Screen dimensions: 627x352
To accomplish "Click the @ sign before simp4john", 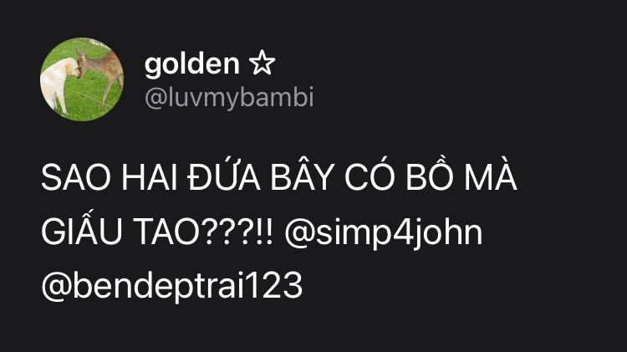I will (x=299, y=232).
